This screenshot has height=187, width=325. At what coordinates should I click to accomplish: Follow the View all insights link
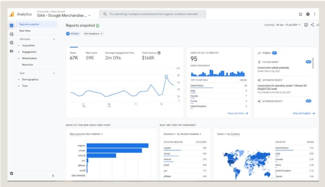click(x=304, y=113)
